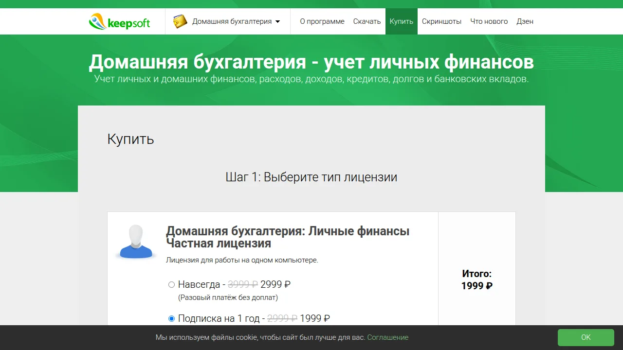Go to the Скачать page
The image size is (623, 350).
coord(367,21)
